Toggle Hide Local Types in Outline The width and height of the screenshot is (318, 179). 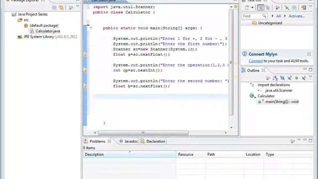(x=304, y=78)
